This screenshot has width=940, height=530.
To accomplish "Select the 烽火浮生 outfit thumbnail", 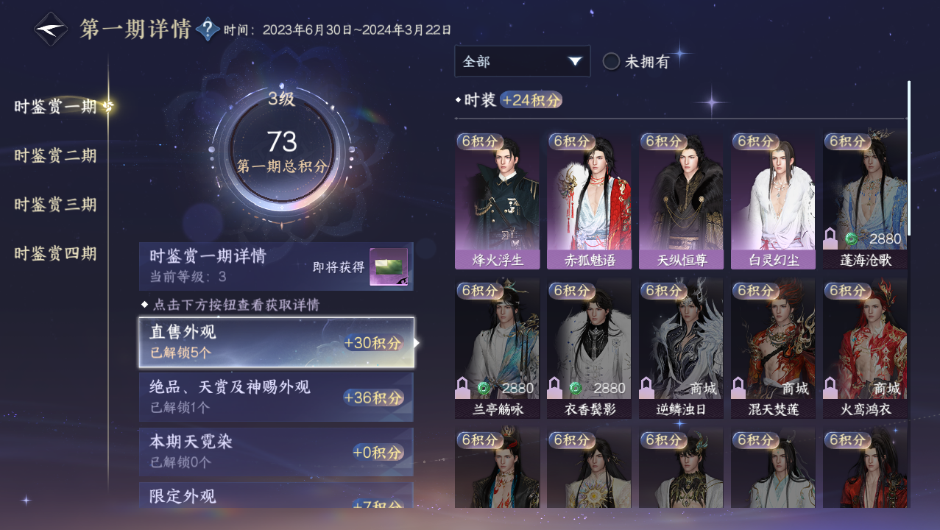I will (x=497, y=200).
